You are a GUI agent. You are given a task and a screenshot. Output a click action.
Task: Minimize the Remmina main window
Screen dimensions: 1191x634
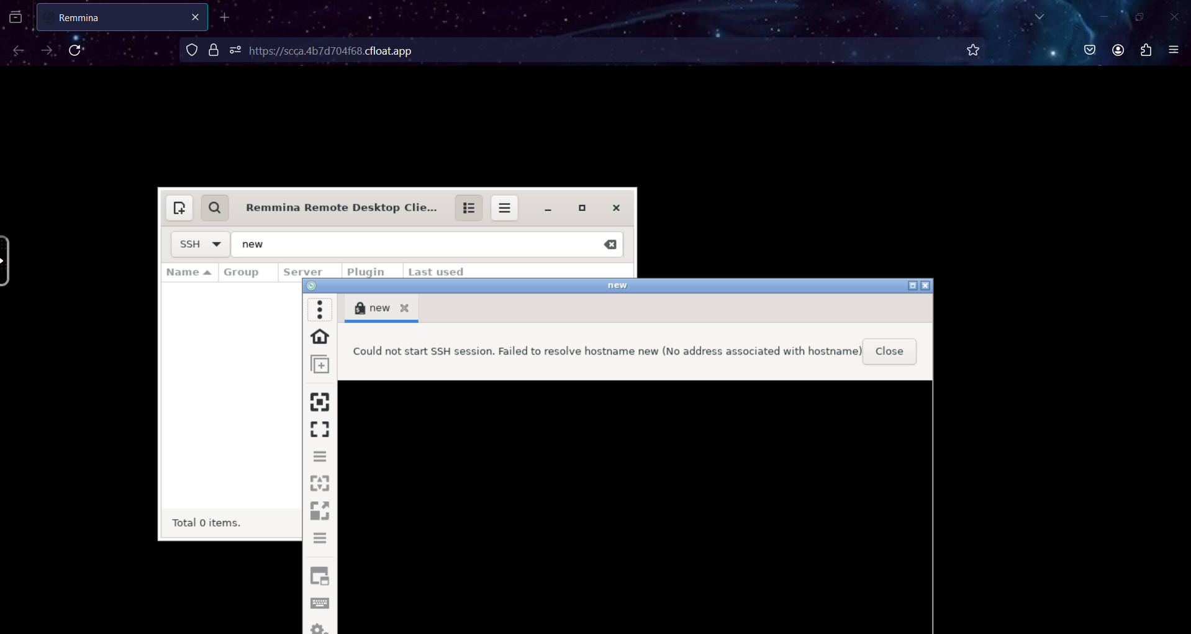pyautogui.click(x=548, y=208)
